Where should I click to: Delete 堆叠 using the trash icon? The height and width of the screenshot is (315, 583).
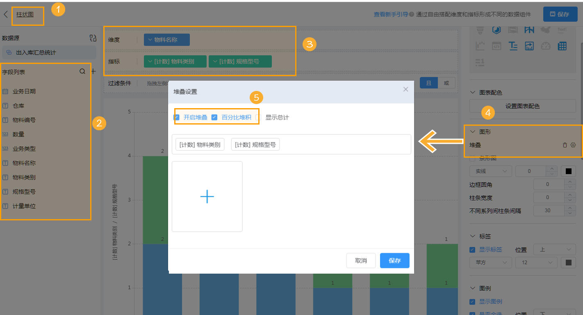pyautogui.click(x=565, y=145)
